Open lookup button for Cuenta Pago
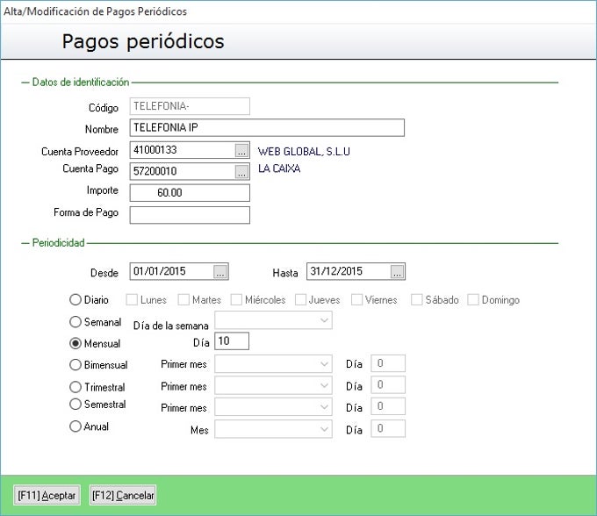The height and width of the screenshot is (516, 597). (x=241, y=172)
